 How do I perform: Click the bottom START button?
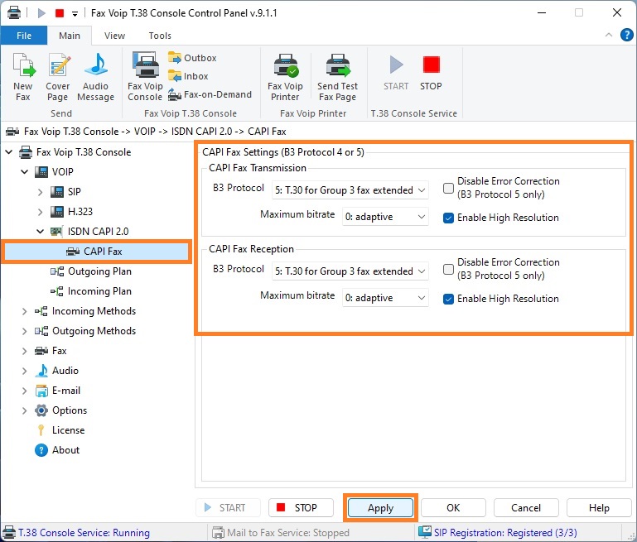coord(229,508)
